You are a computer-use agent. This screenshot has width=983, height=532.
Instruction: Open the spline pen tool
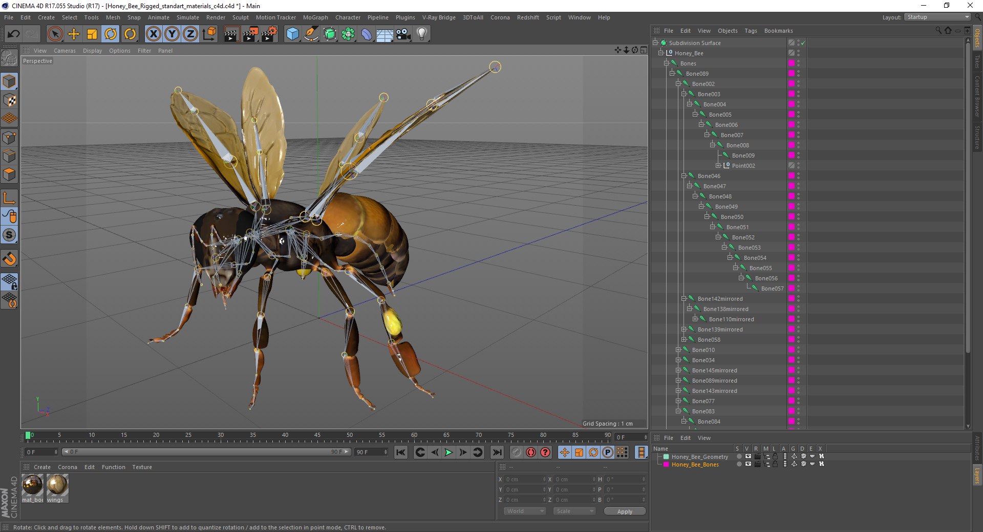click(311, 34)
